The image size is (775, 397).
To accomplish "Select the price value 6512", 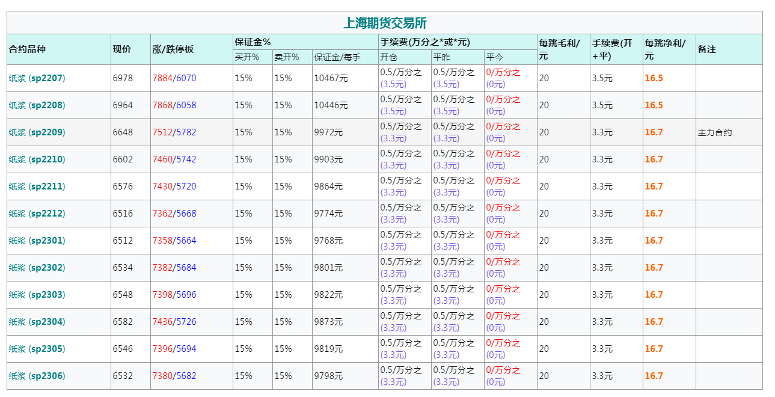I will (123, 241).
